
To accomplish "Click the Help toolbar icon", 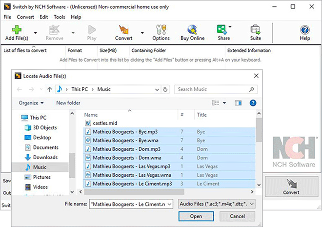I will coord(305,33).
